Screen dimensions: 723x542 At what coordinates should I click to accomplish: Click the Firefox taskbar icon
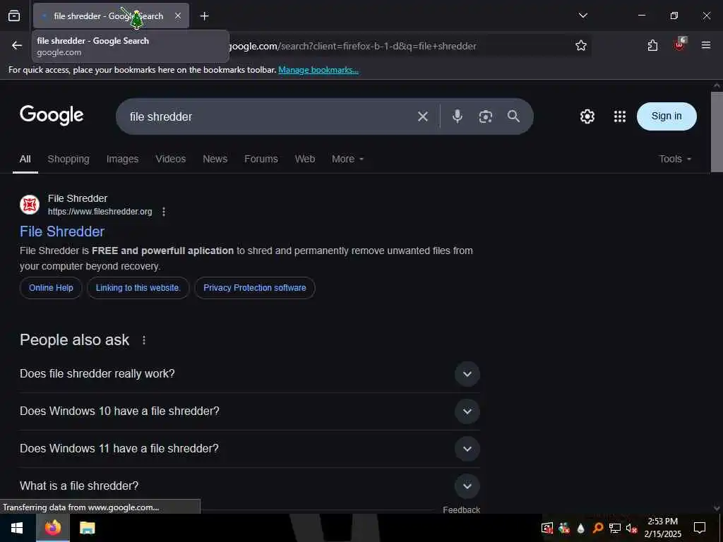click(x=53, y=528)
